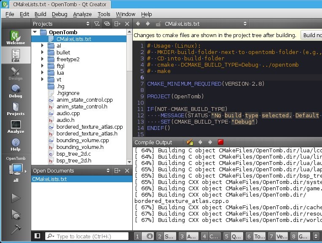
Task: Split the Open Documents panel
Action: point(117,170)
